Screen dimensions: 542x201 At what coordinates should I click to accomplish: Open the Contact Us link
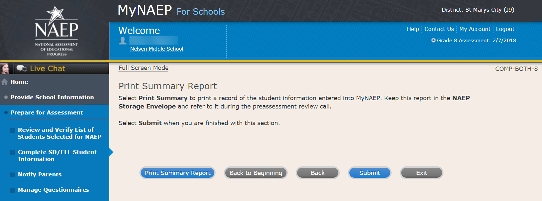(x=439, y=29)
